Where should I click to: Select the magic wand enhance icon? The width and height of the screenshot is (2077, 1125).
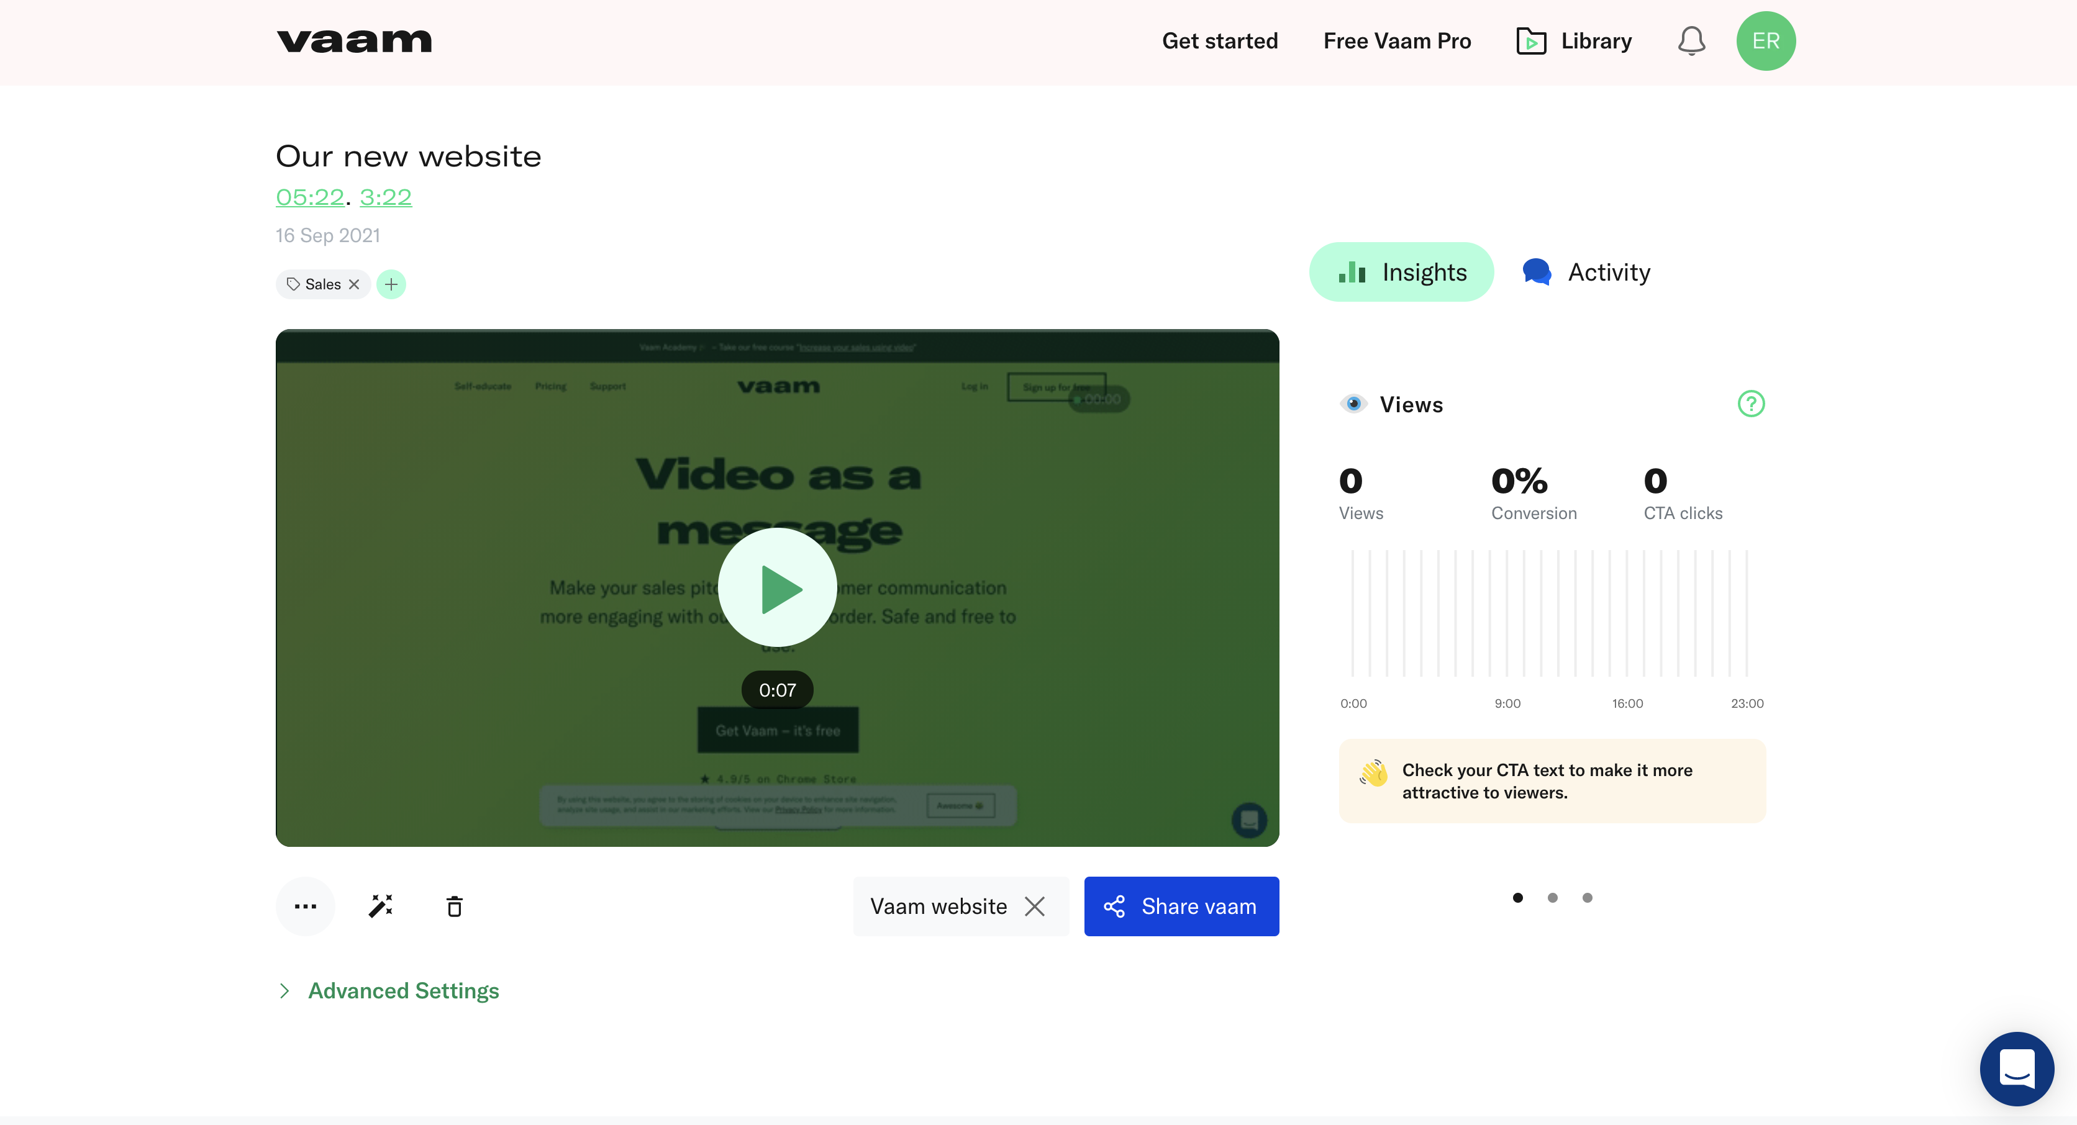379,906
